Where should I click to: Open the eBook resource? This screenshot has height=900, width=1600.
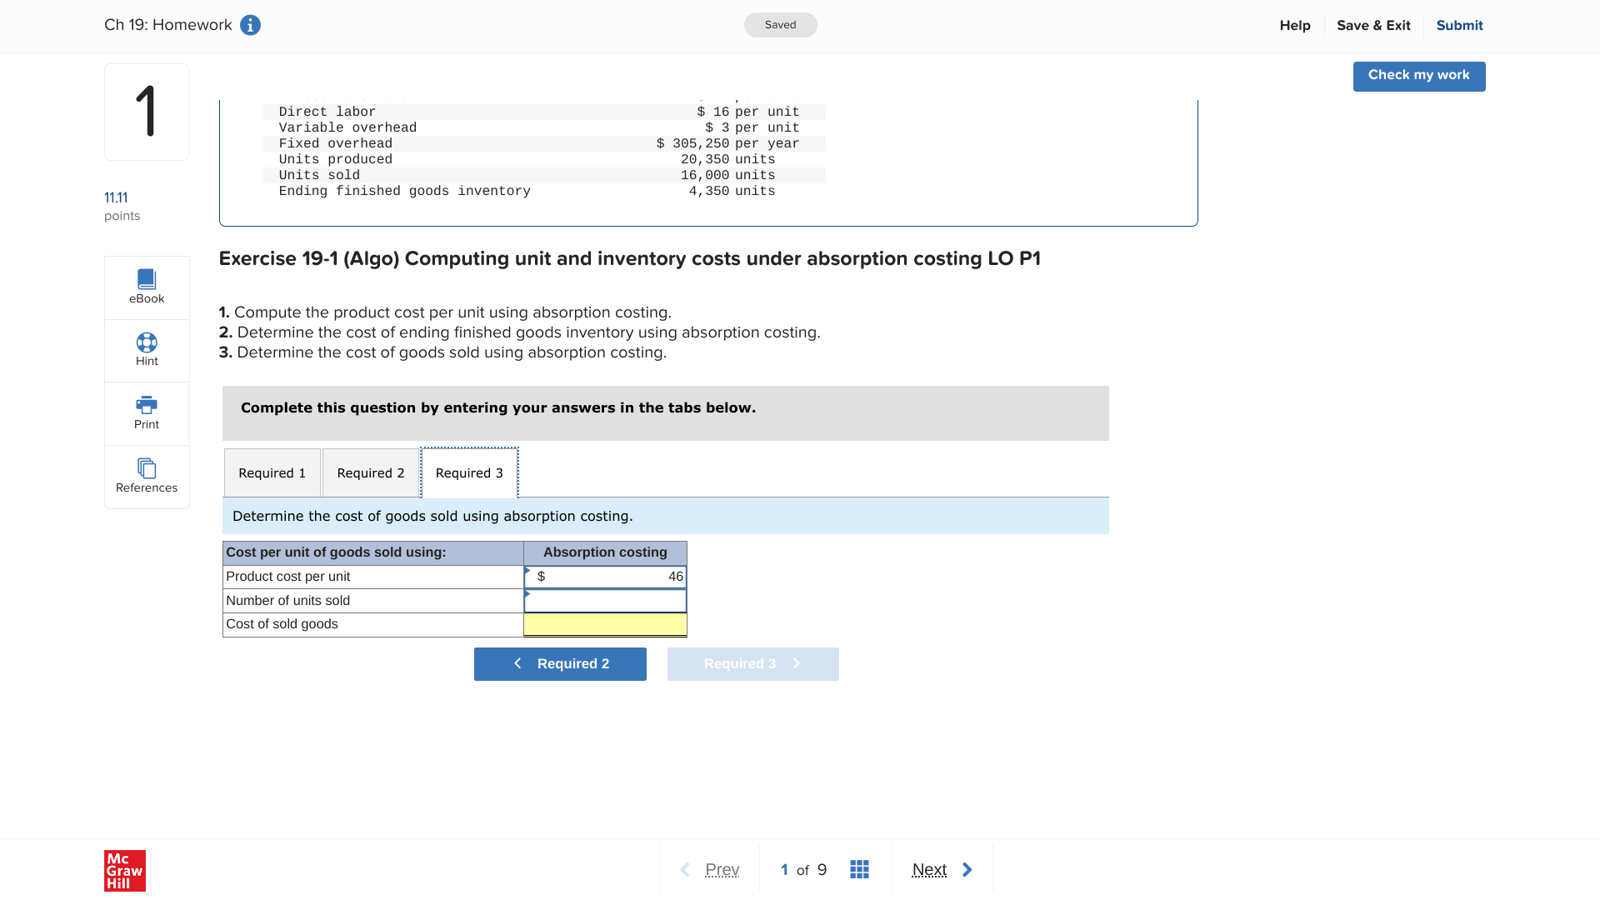click(x=147, y=287)
